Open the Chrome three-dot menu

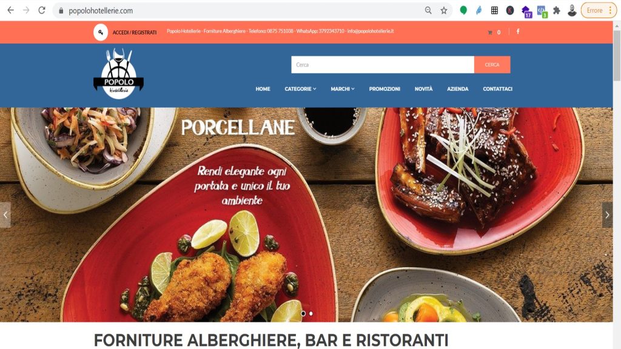tap(610, 11)
